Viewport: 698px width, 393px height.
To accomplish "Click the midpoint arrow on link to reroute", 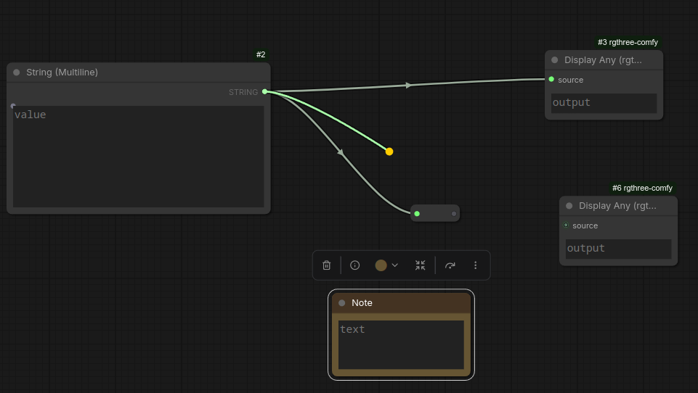I will pos(341,152).
